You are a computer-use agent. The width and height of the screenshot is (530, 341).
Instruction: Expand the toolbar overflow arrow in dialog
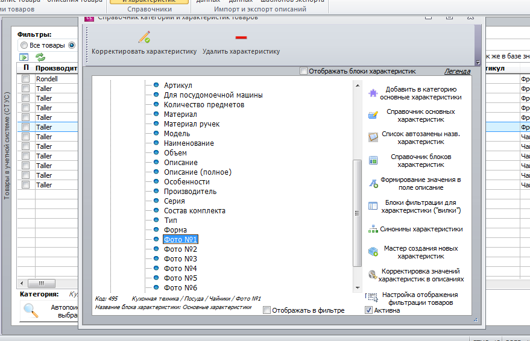478,62
